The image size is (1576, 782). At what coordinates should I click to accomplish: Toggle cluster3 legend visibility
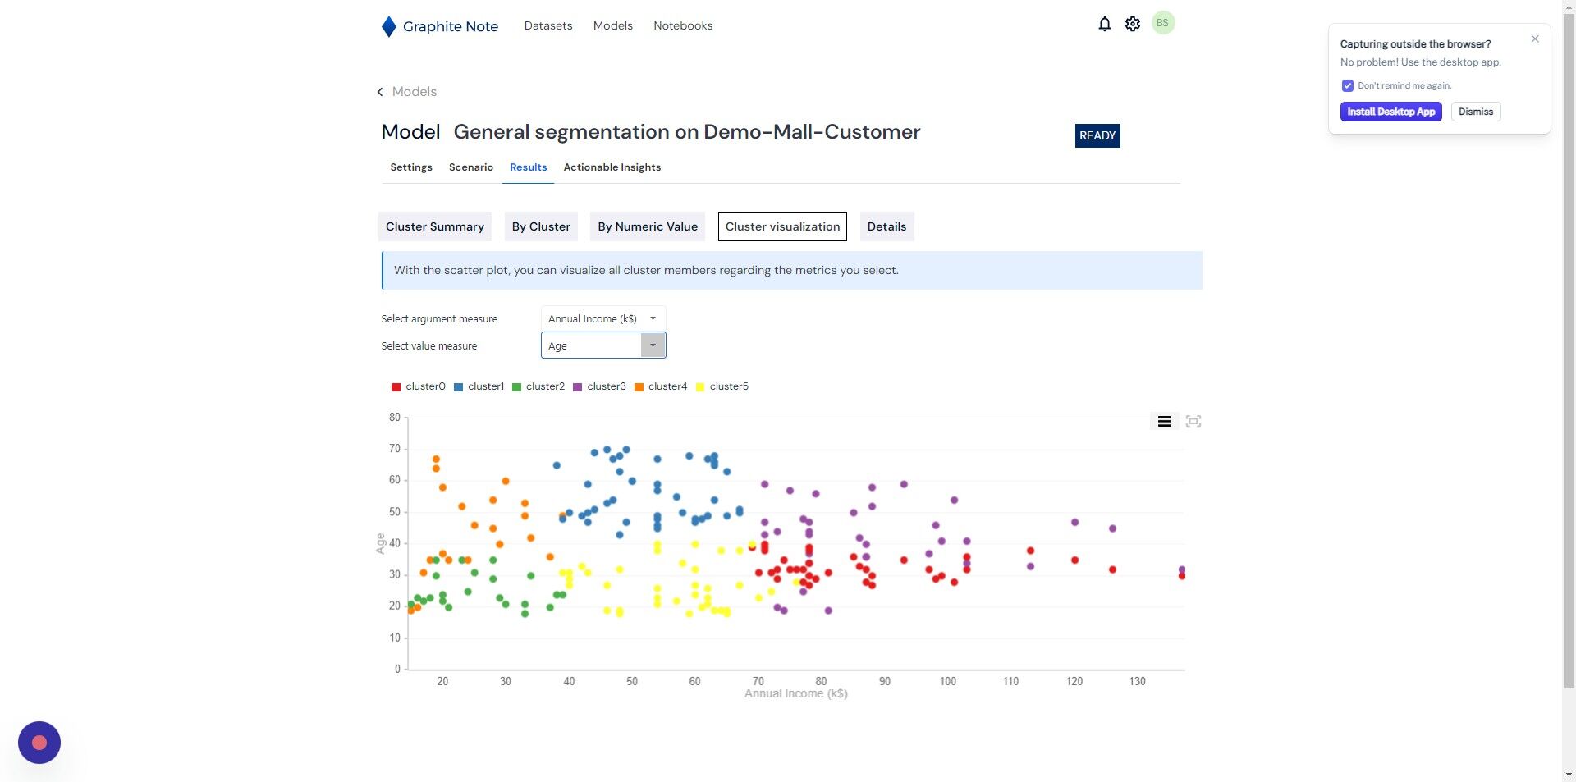tap(599, 386)
